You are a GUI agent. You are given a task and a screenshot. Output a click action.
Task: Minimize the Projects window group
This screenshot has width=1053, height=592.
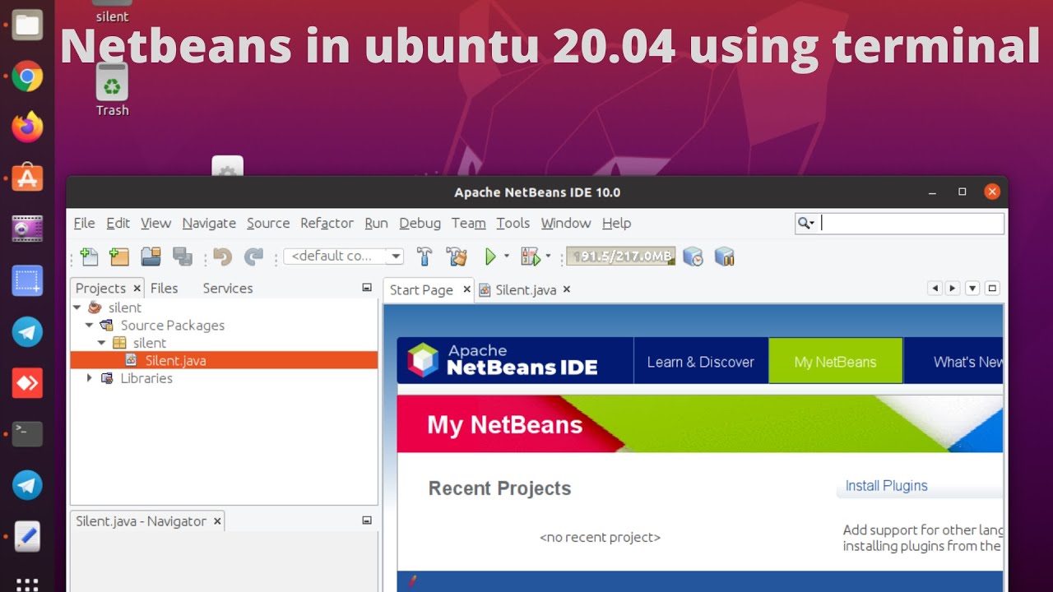click(367, 288)
